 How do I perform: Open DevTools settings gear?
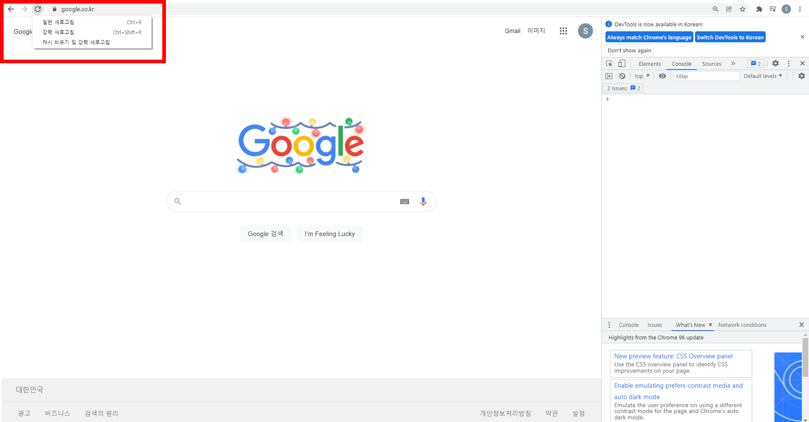pos(775,63)
